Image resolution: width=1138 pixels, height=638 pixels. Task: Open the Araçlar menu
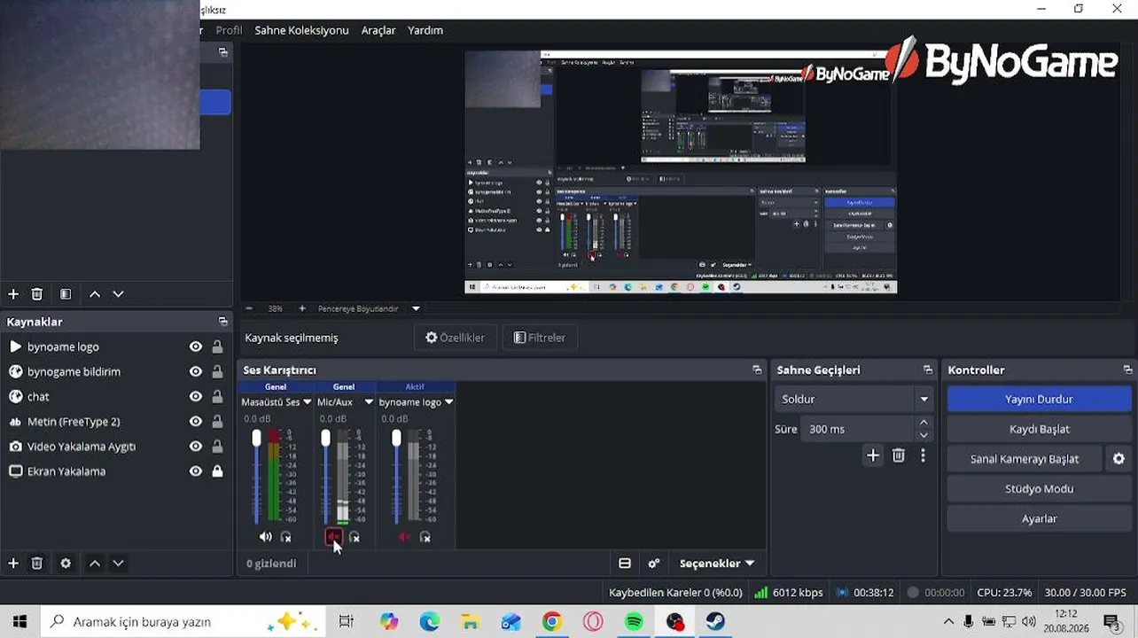[378, 30]
